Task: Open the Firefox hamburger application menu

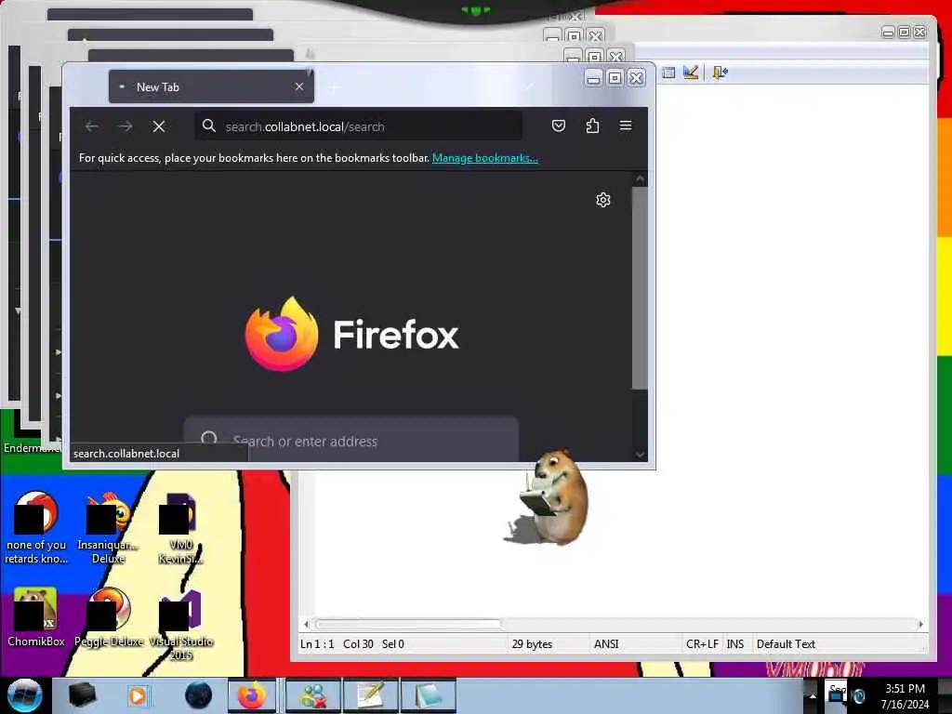Action: pyautogui.click(x=626, y=126)
